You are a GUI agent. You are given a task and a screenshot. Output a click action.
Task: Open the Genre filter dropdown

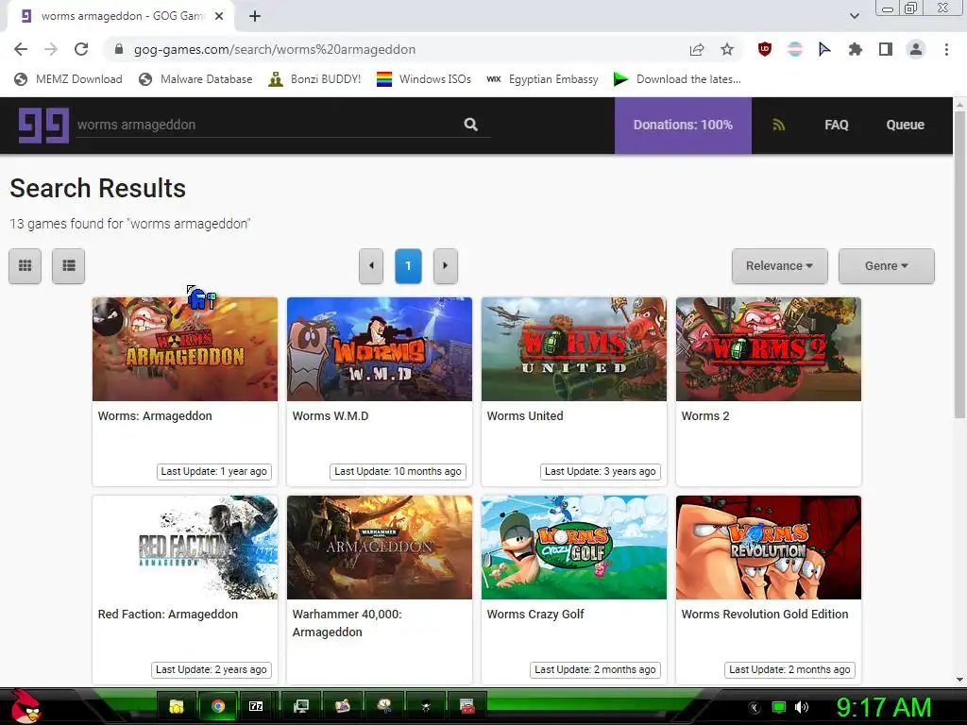(x=886, y=265)
